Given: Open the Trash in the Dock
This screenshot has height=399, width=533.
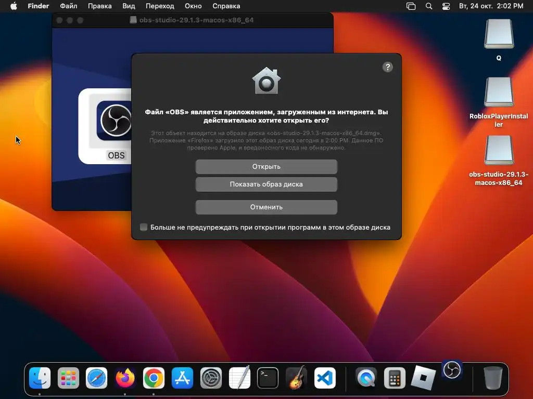Looking at the screenshot, I should pyautogui.click(x=493, y=378).
